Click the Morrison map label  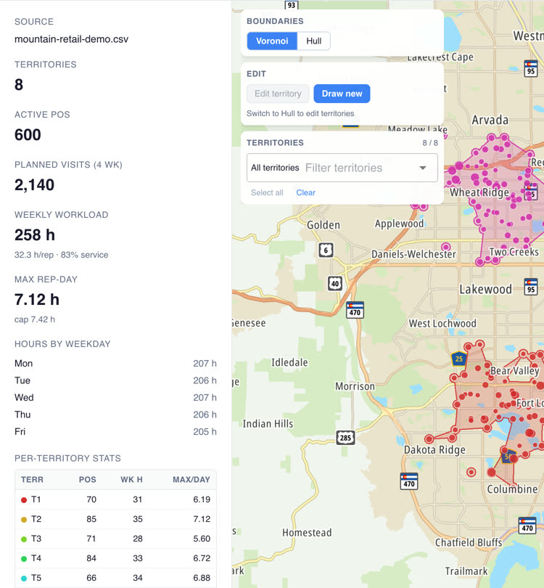pyautogui.click(x=355, y=386)
